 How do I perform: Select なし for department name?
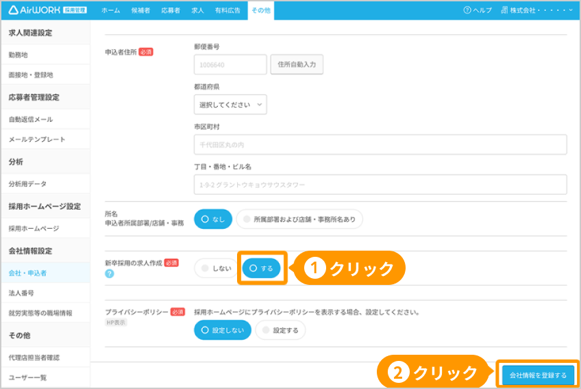click(213, 219)
